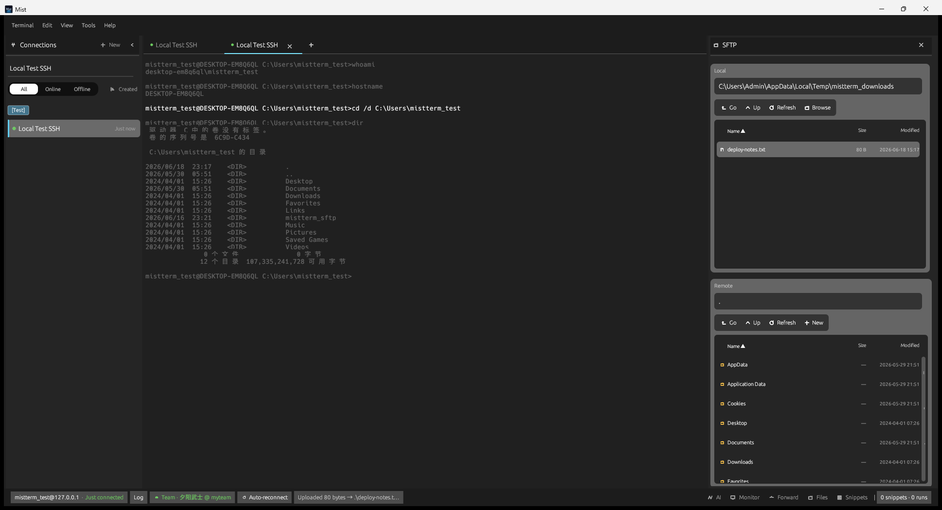Sort Local files by Name

pyautogui.click(x=736, y=131)
